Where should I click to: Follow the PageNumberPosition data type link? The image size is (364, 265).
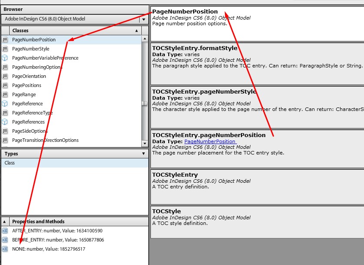(210, 141)
